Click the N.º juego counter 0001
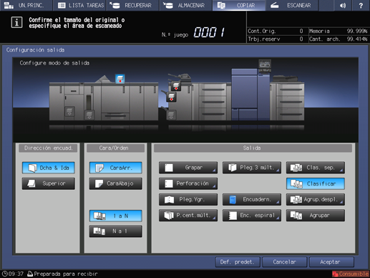The height and width of the screenshot is (278, 370). point(209,32)
